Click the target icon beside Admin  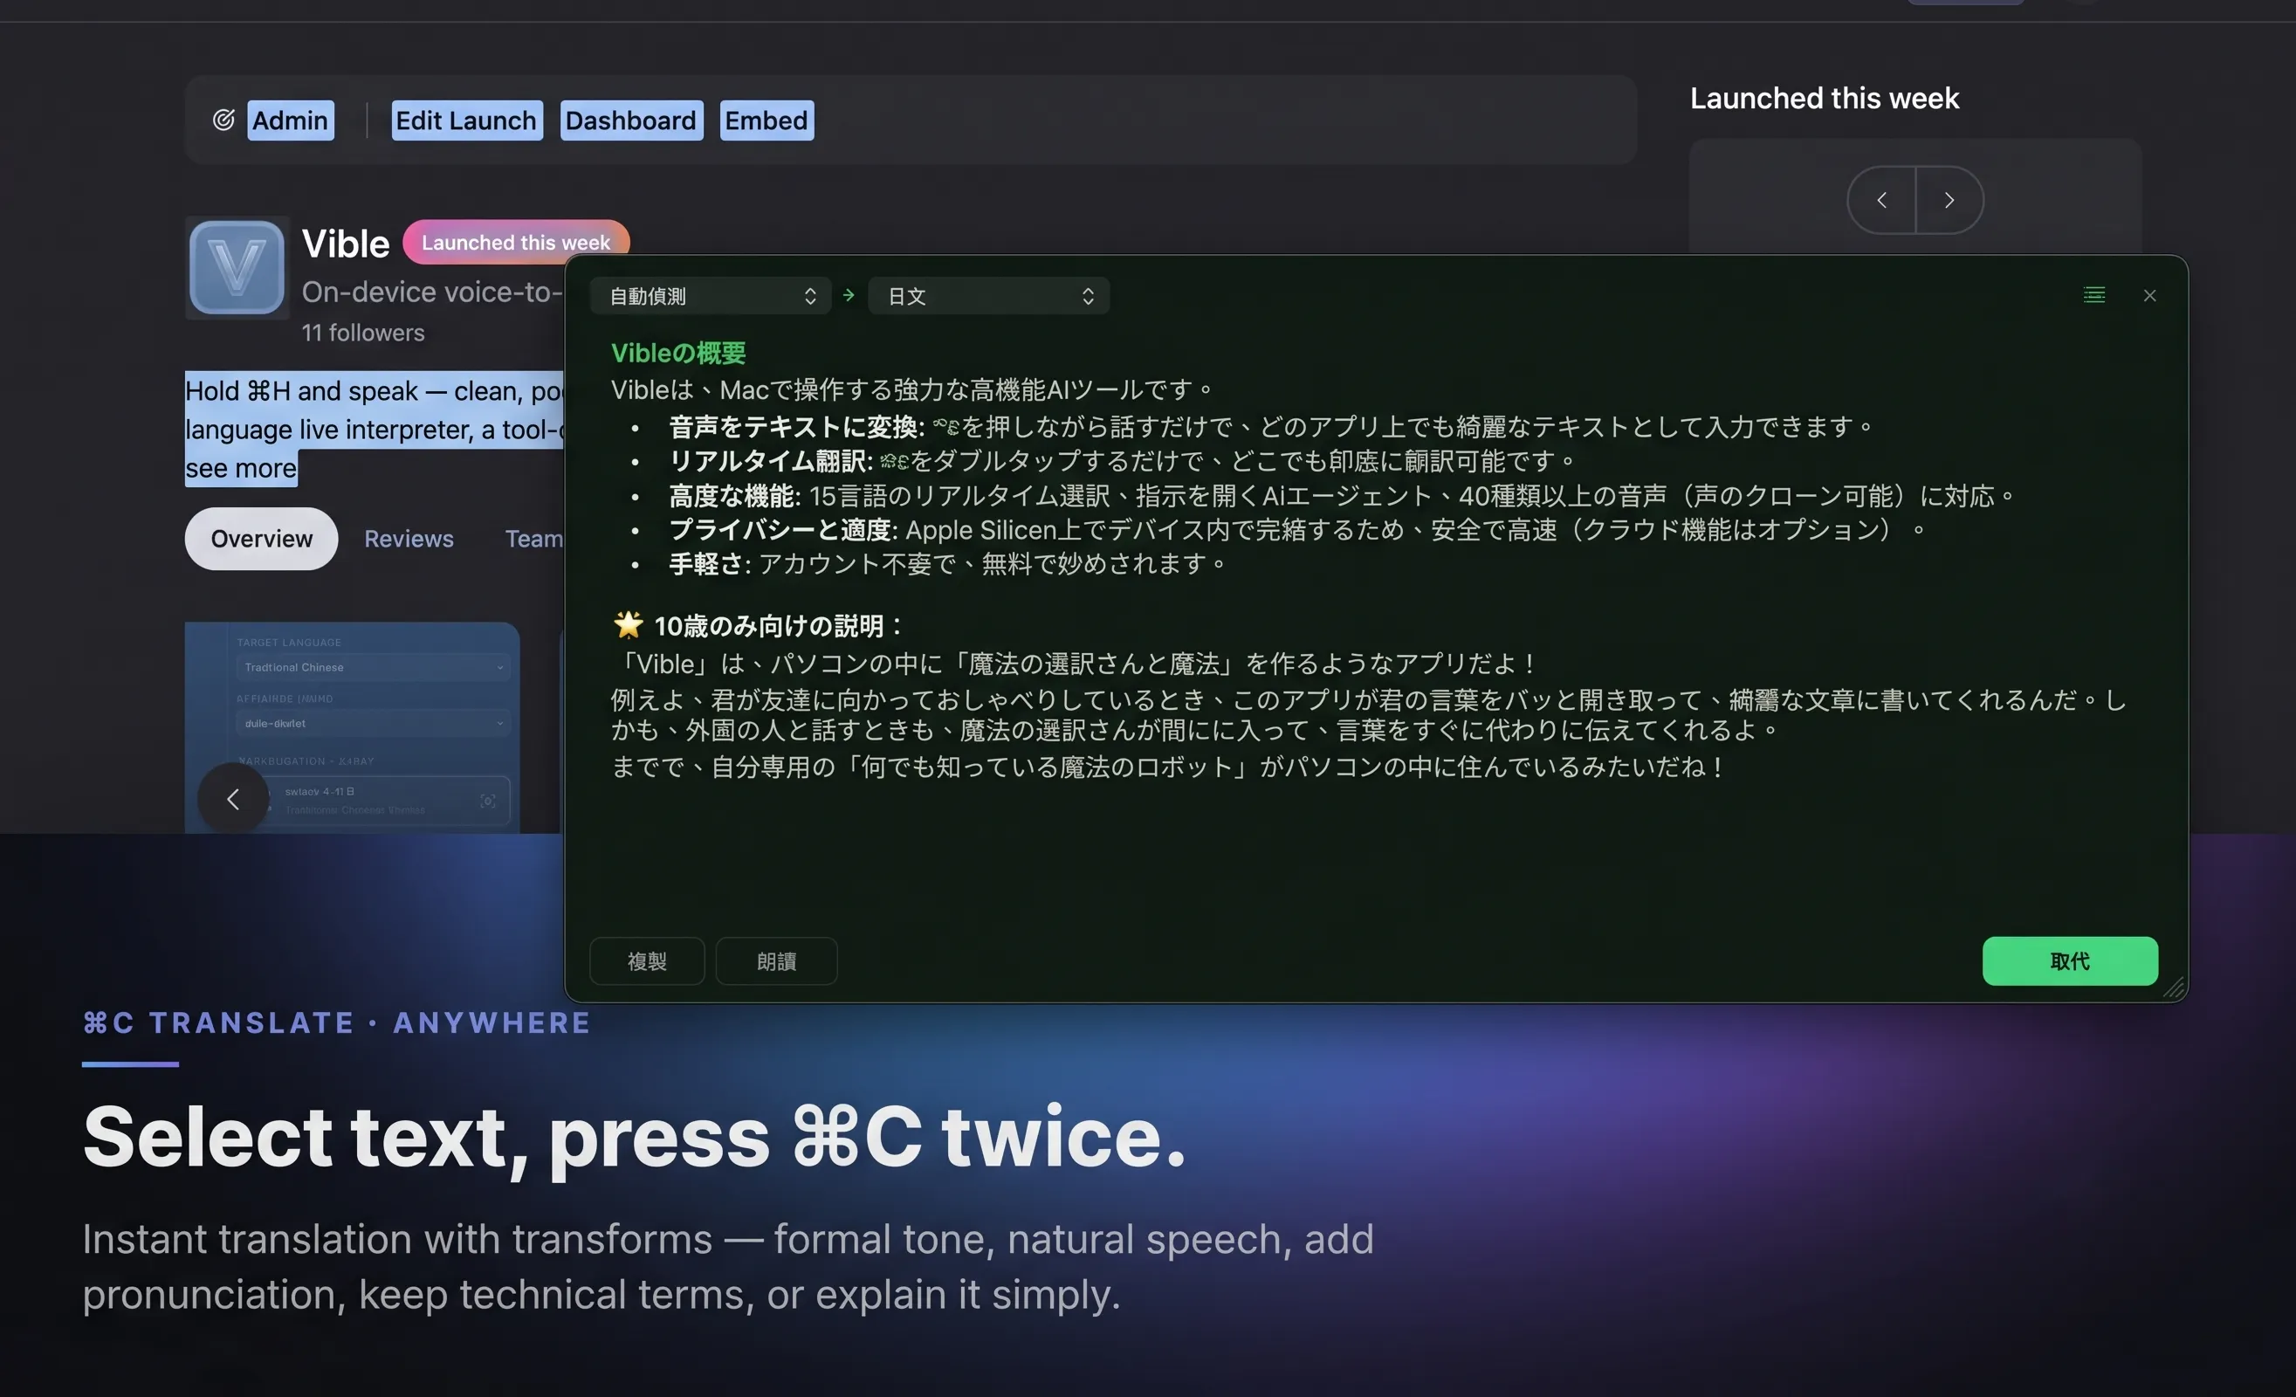223,120
